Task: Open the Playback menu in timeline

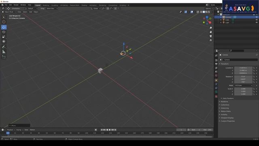Action: 11,130
